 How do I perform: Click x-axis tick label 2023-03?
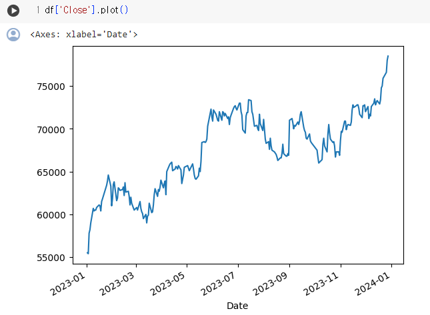[x=117, y=284]
